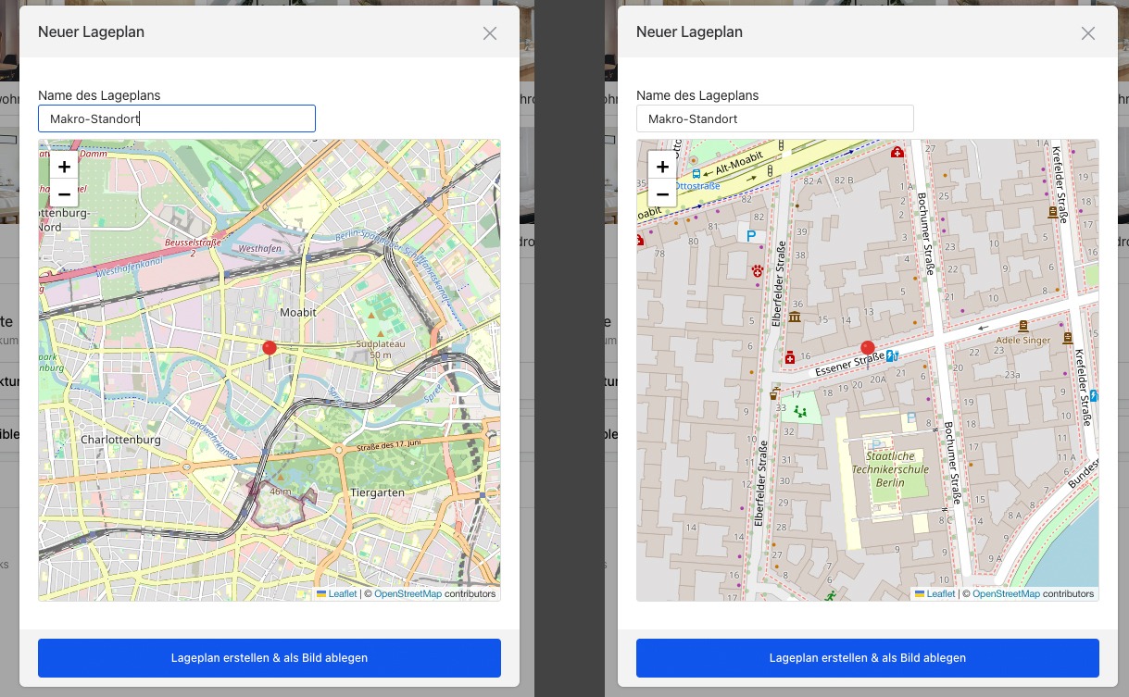Open the Leaflet link in the right map
This screenshot has height=697, width=1129.
pos(940,594)
